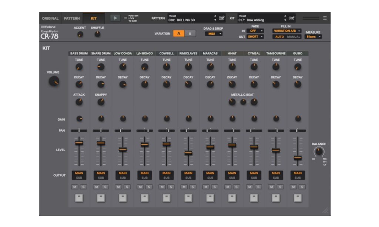
Task: Switch to the PATTERN tab
Action: pyautogui.click(x=72, y=18)
